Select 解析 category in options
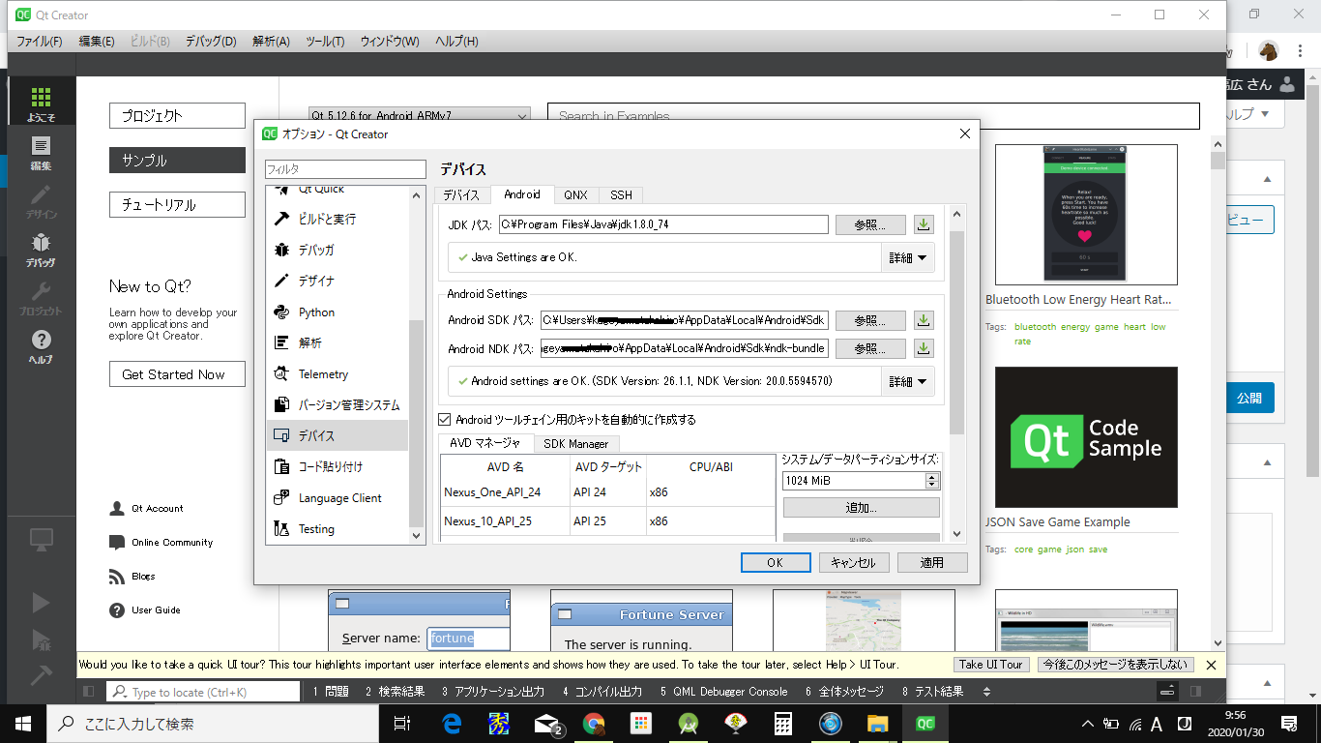This screenshot has width=1321, height=743. 338,343
